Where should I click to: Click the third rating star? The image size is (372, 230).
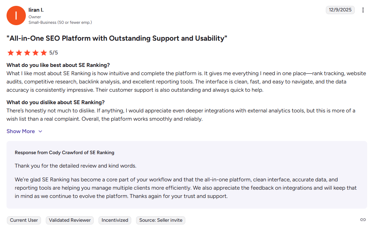tap(27, 53)
